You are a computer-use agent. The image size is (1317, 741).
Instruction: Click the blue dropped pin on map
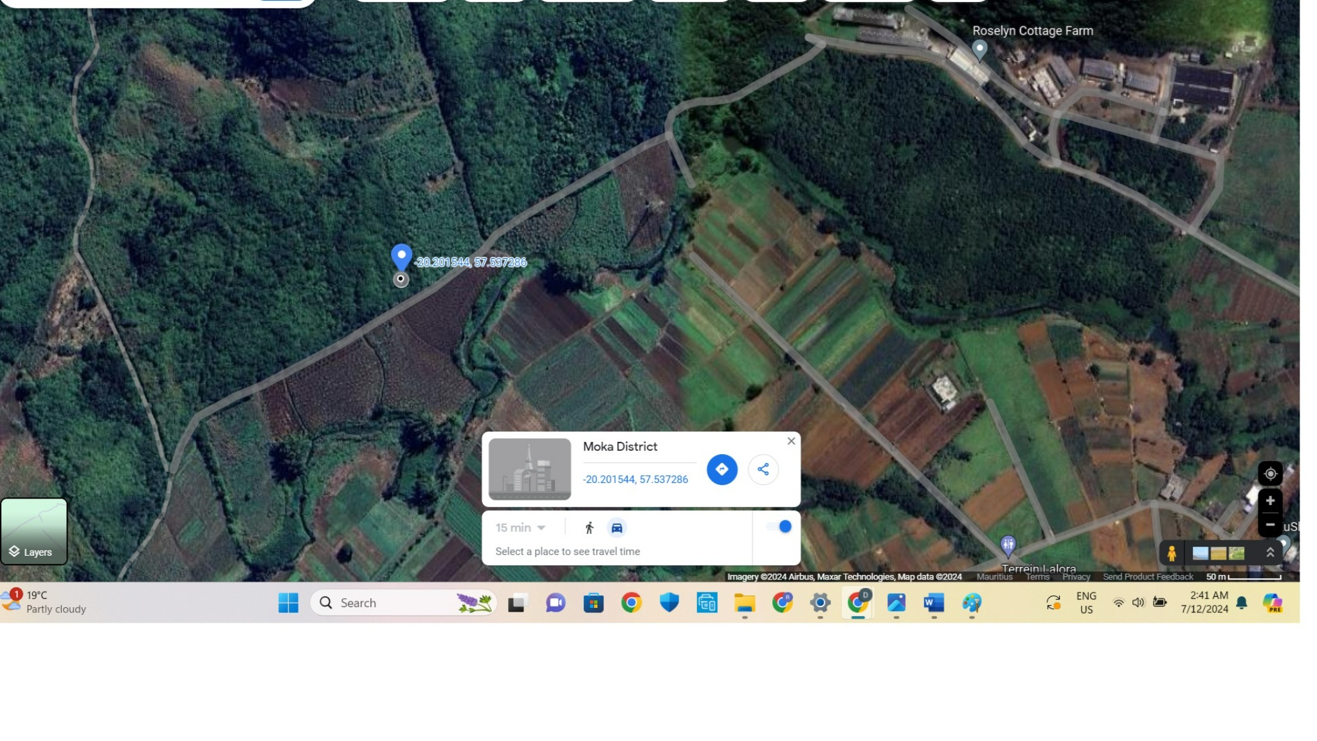[x=401, y=257]
